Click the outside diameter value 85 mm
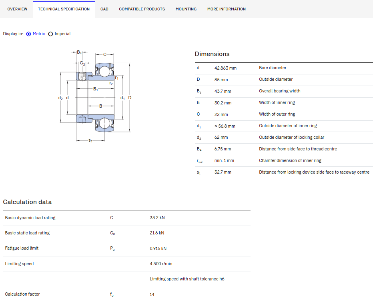This screenshot has width=373, height=304. (221, 80)
